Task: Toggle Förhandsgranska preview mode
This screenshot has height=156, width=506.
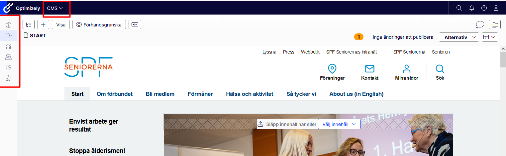Action: coord(99,24)
